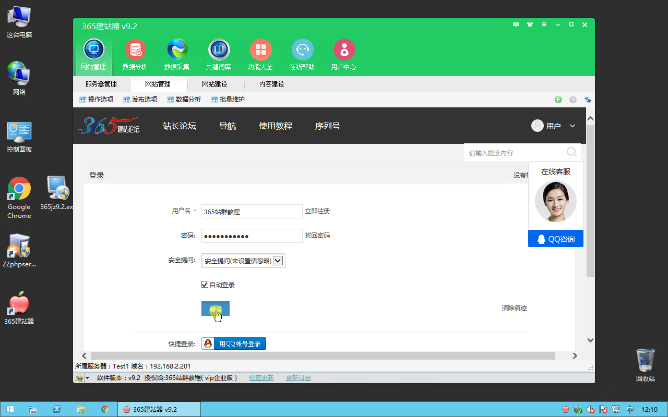Open the 数据分析 main toolbar icon
Screen dimensions: 668x417
[x=135, y=54]
